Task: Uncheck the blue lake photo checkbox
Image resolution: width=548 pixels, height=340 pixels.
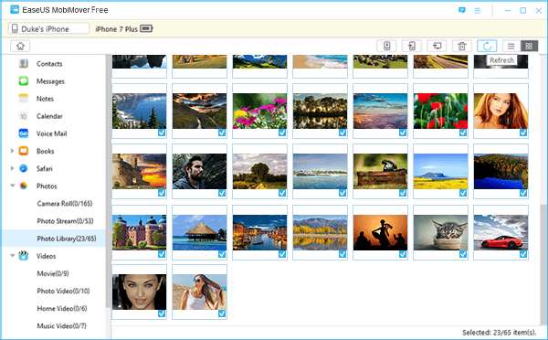Action: click(162, 133)
